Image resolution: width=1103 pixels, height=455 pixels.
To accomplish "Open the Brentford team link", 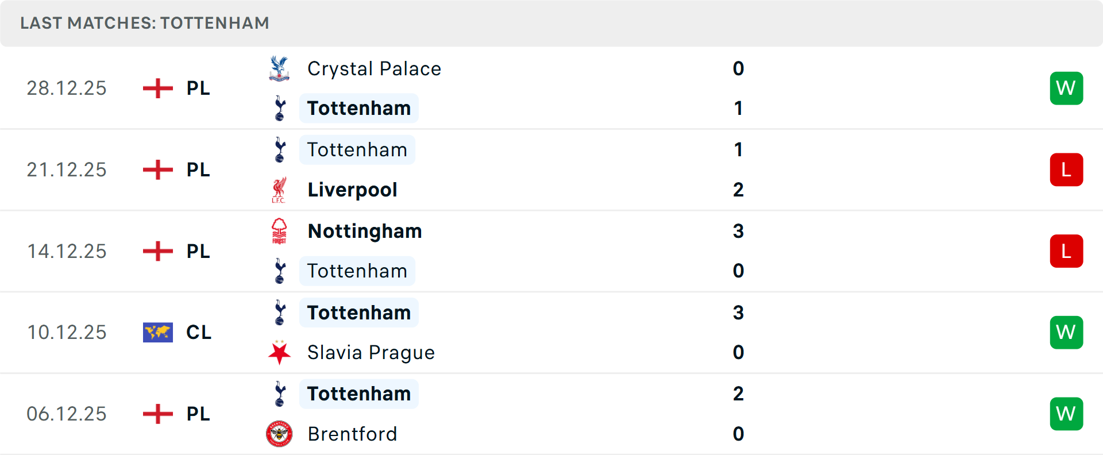I will (352, 434).
